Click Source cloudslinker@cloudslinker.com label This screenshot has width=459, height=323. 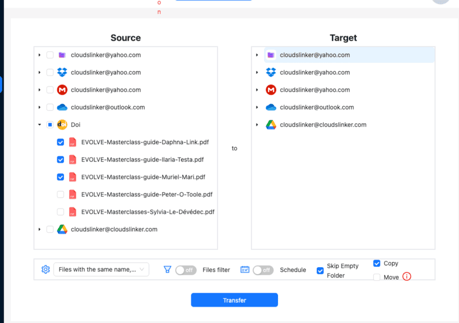coord(114,229)
